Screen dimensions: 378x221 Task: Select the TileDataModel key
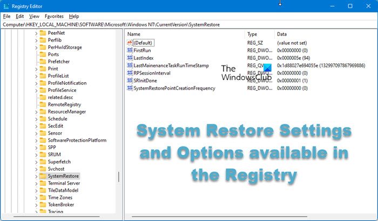63,190
